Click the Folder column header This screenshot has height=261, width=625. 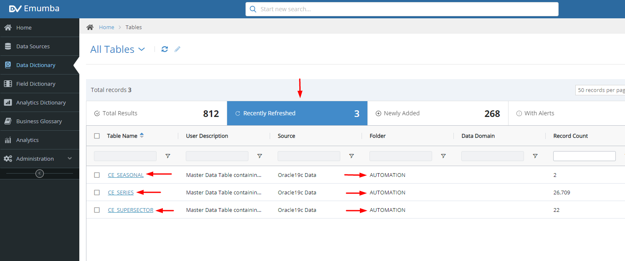tap(378, 136)
